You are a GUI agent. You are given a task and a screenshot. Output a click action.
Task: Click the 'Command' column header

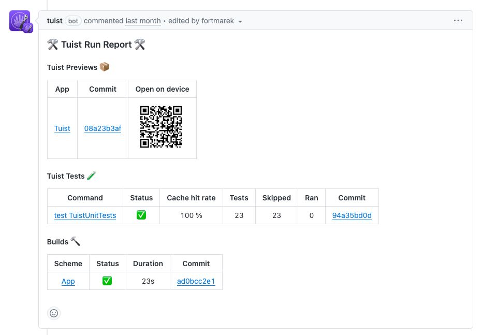click(x=85, y=198)
